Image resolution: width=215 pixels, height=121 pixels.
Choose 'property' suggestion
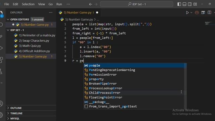click(134, 79)
